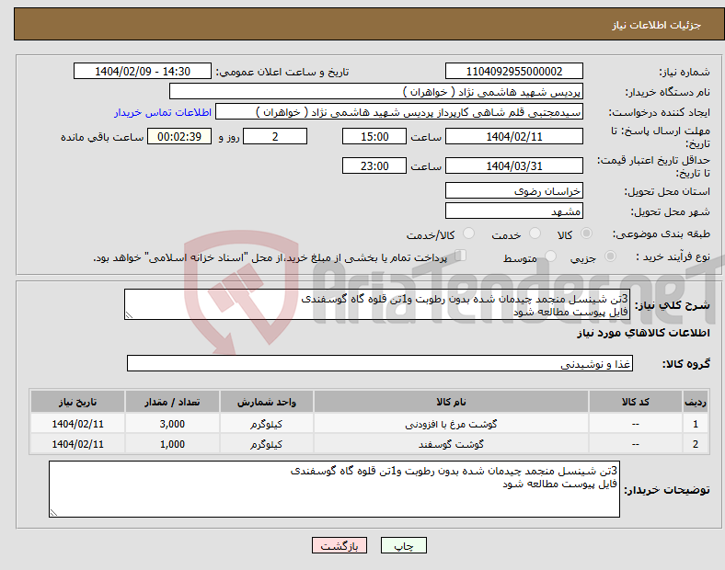This screenshot has height=570, width=725.
Task: Toggle the اسناد خزانه اسلامی payment checkbox
Action: click(x=460, y=256)
